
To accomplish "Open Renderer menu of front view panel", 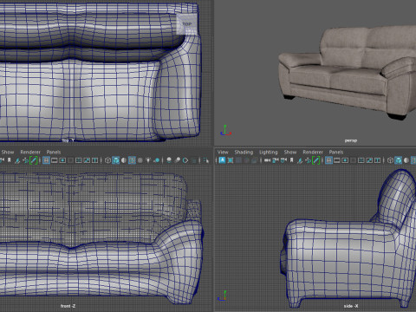I will point(30,152).
